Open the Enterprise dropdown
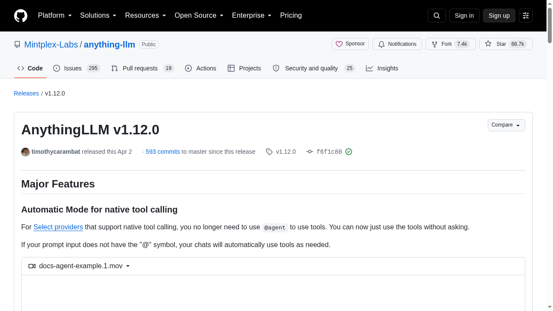The height and width of the screenshot is (311, 553). [252, 16]
